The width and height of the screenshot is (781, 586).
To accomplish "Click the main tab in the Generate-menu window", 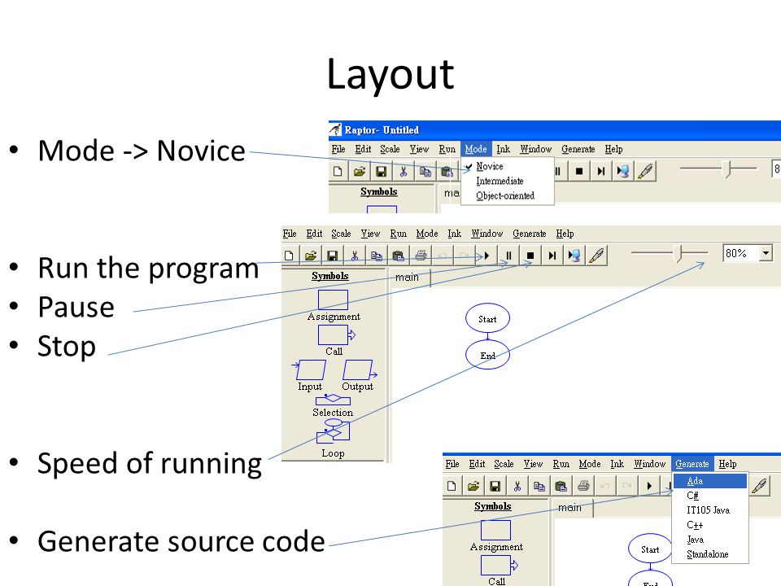I will [x=569, y=507].
